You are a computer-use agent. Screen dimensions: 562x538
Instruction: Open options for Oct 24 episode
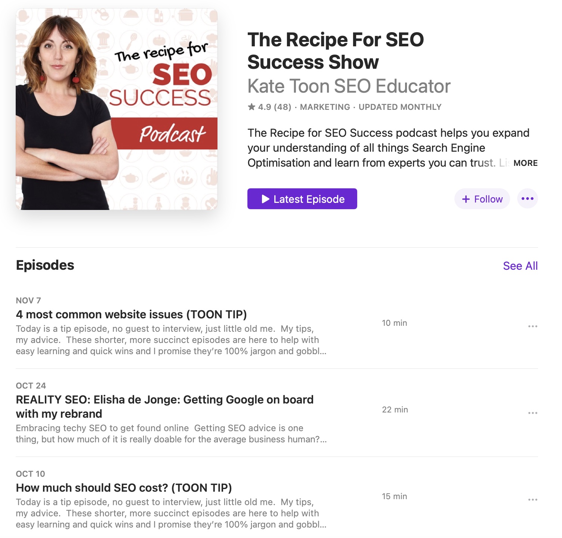point(532,413)
